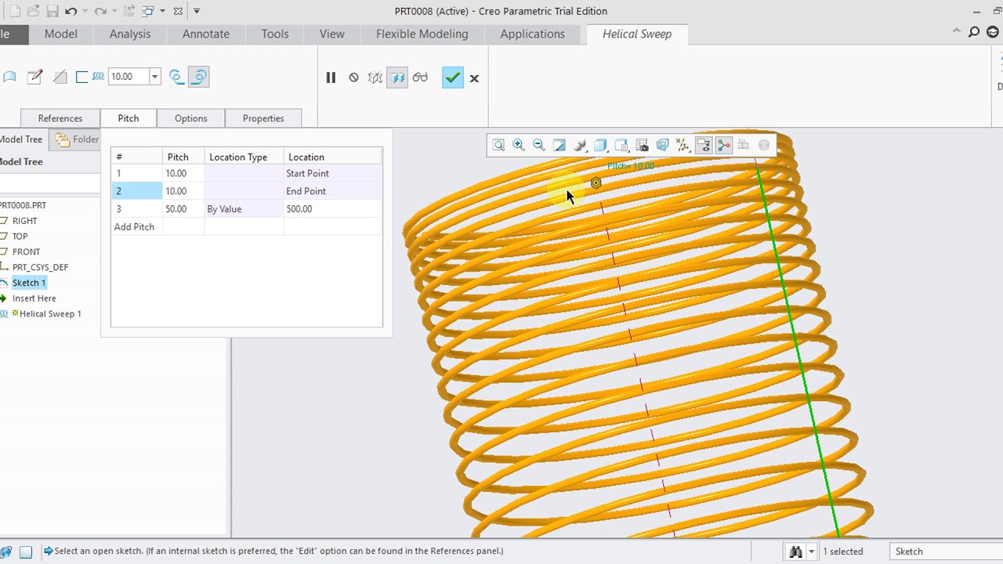
Task: Open the Options panel tab
Action: click(x=191, y=118)
